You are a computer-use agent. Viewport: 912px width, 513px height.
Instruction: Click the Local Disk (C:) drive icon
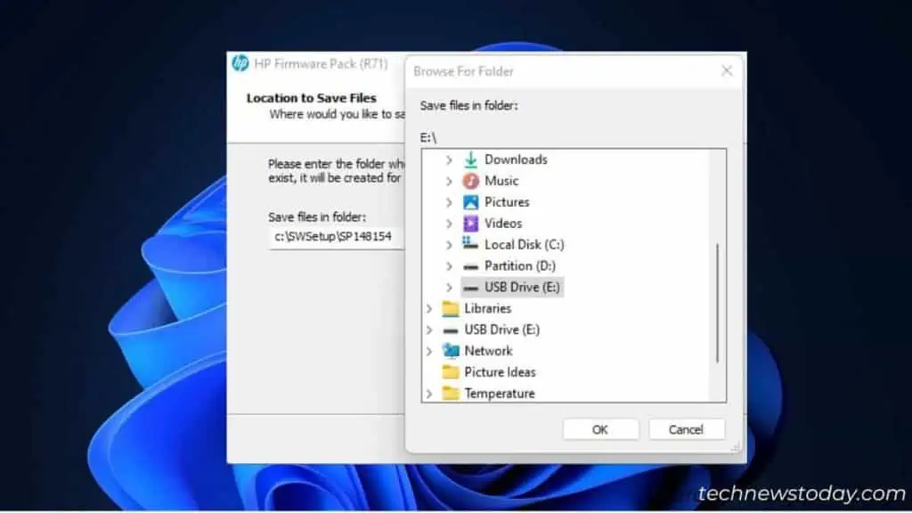click(470, 245)
